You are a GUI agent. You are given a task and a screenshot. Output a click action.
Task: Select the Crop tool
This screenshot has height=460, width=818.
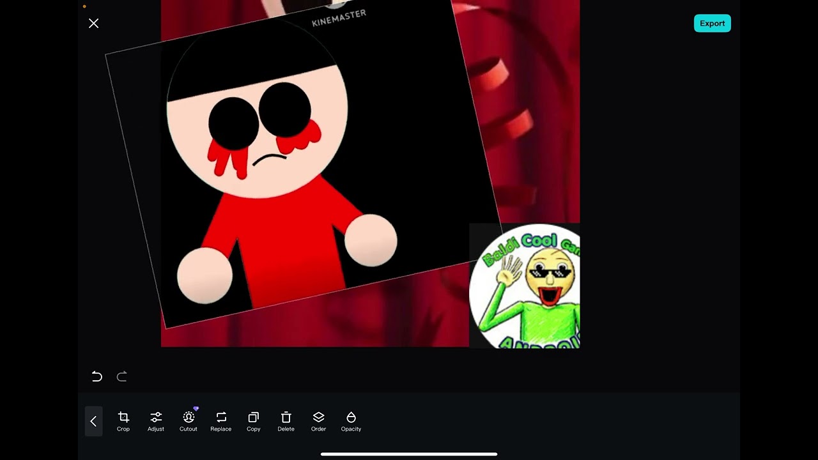click(123, 421)
